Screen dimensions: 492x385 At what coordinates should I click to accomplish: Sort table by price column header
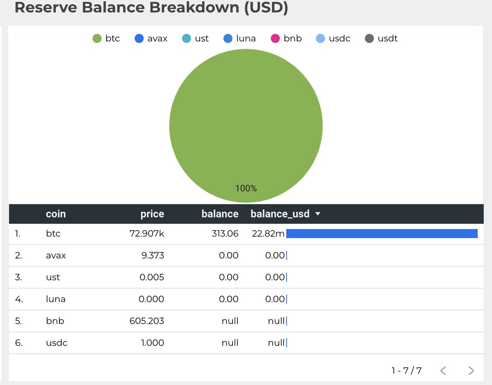[152, 214]
